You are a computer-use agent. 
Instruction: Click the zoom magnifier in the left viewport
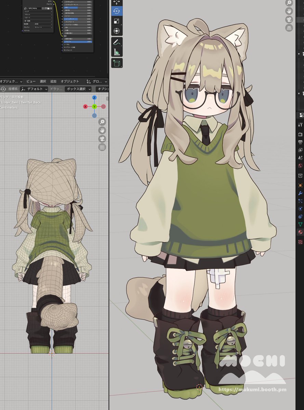point(102,122)
